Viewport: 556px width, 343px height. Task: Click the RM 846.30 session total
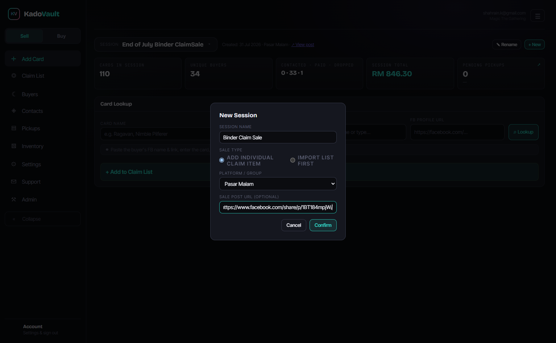tap(392, 74)
